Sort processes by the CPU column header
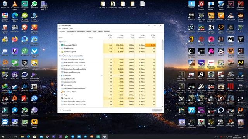The image size is (248, 139). pyautogui.click(x=108, y=36)
